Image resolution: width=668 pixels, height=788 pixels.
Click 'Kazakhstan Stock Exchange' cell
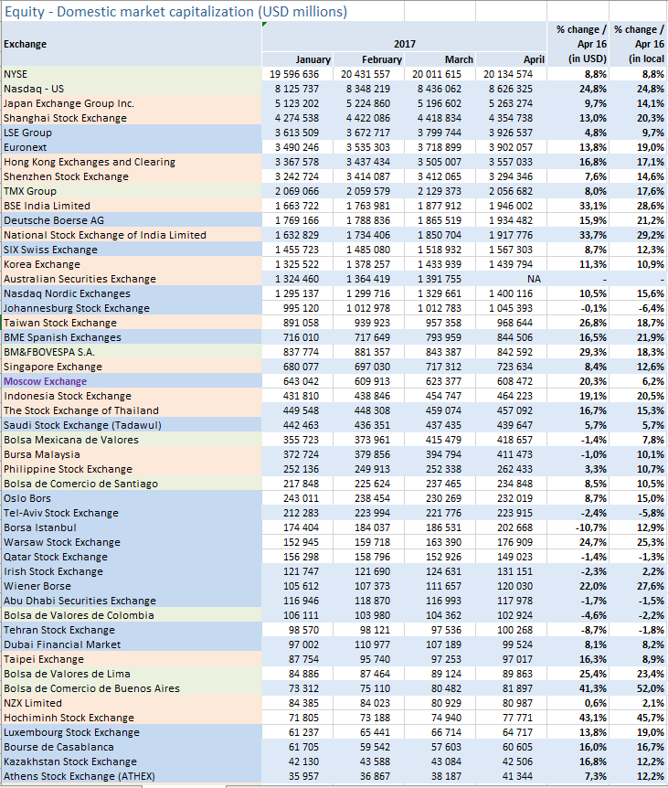132,761
